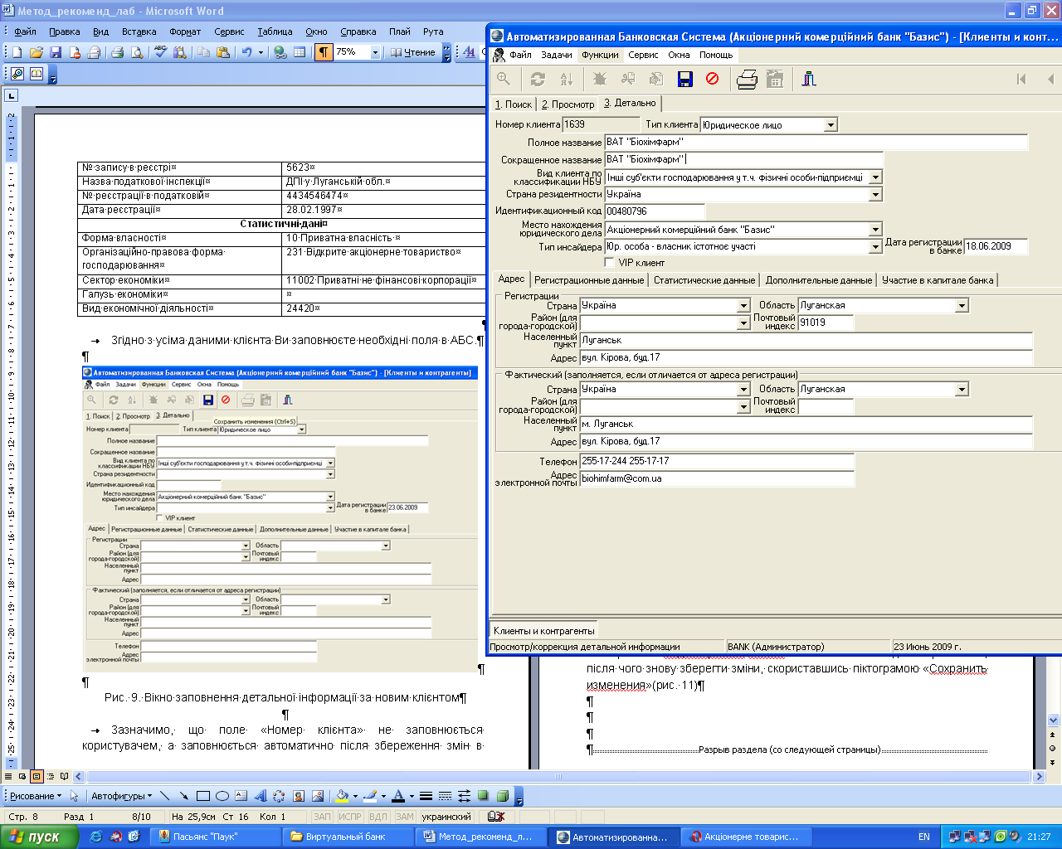
Task: Insert a table with Word toolbar icon
Action: point(300,52)
